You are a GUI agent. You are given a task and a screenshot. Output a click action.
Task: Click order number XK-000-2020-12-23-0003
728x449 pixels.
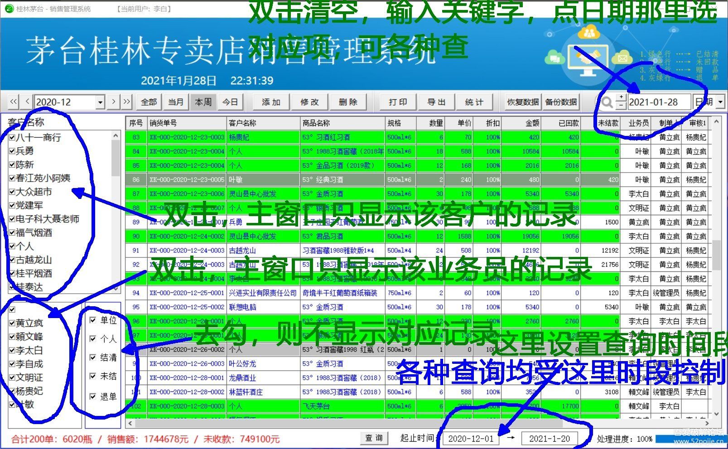187,137
